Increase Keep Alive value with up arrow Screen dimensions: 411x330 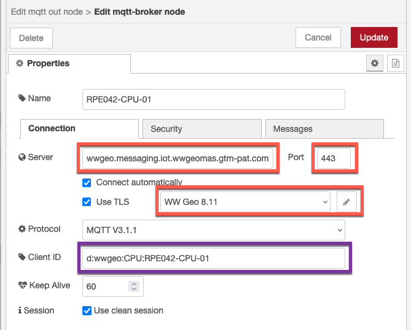(134, 284)
